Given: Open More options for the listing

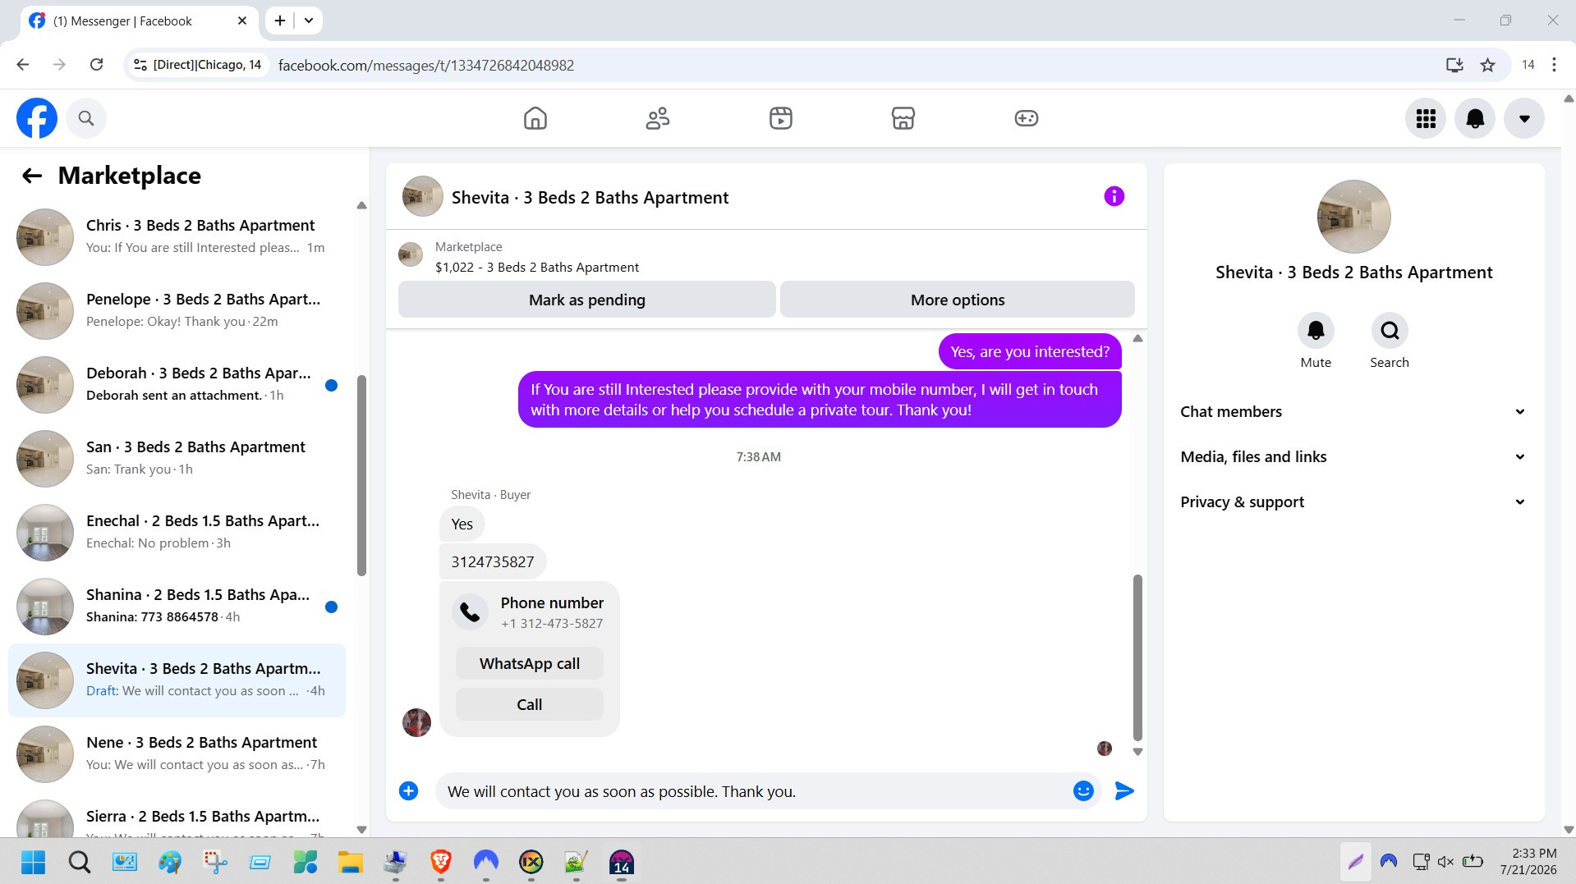Looking at the screenshot, I should [x=958, y=300].
